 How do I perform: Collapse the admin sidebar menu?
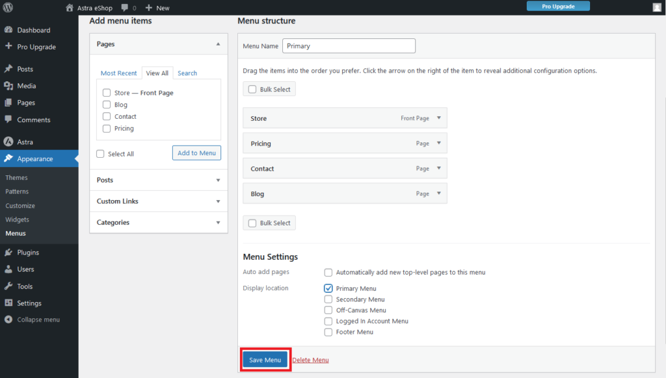[38, 320]
